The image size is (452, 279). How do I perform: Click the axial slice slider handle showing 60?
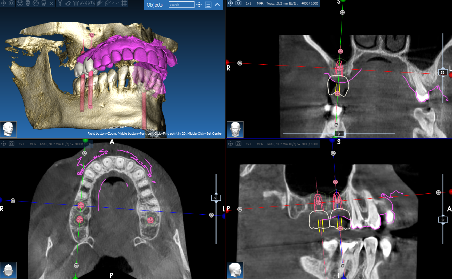tap(216, 198)
